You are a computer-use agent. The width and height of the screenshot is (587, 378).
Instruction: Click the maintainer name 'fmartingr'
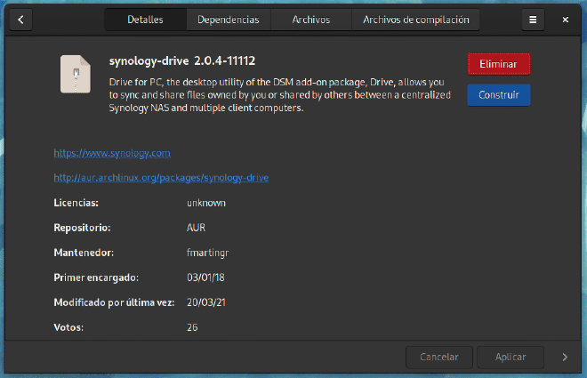(208, 253)
